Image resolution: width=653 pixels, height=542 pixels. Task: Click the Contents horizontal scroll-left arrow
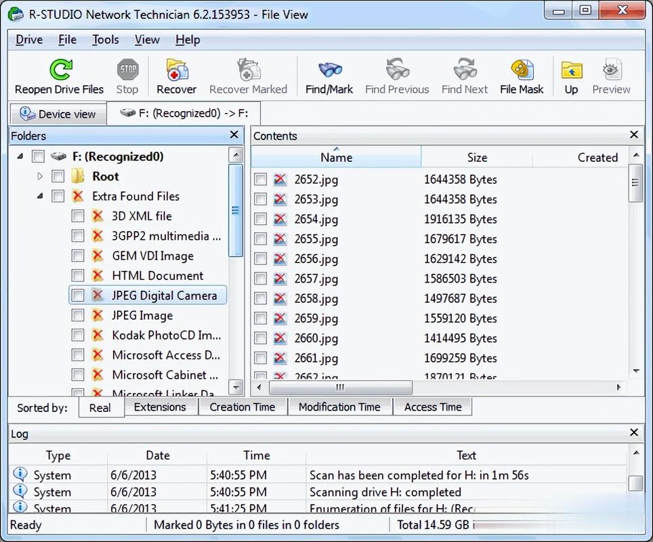pos(259,387)
